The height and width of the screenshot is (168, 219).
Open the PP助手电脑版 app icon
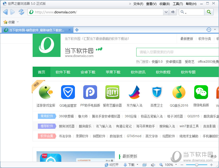[x=90, y=92]
